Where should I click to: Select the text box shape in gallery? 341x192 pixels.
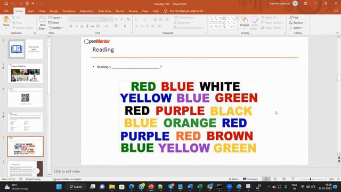point(224,18)
